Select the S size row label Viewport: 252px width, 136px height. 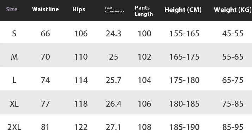14,34
